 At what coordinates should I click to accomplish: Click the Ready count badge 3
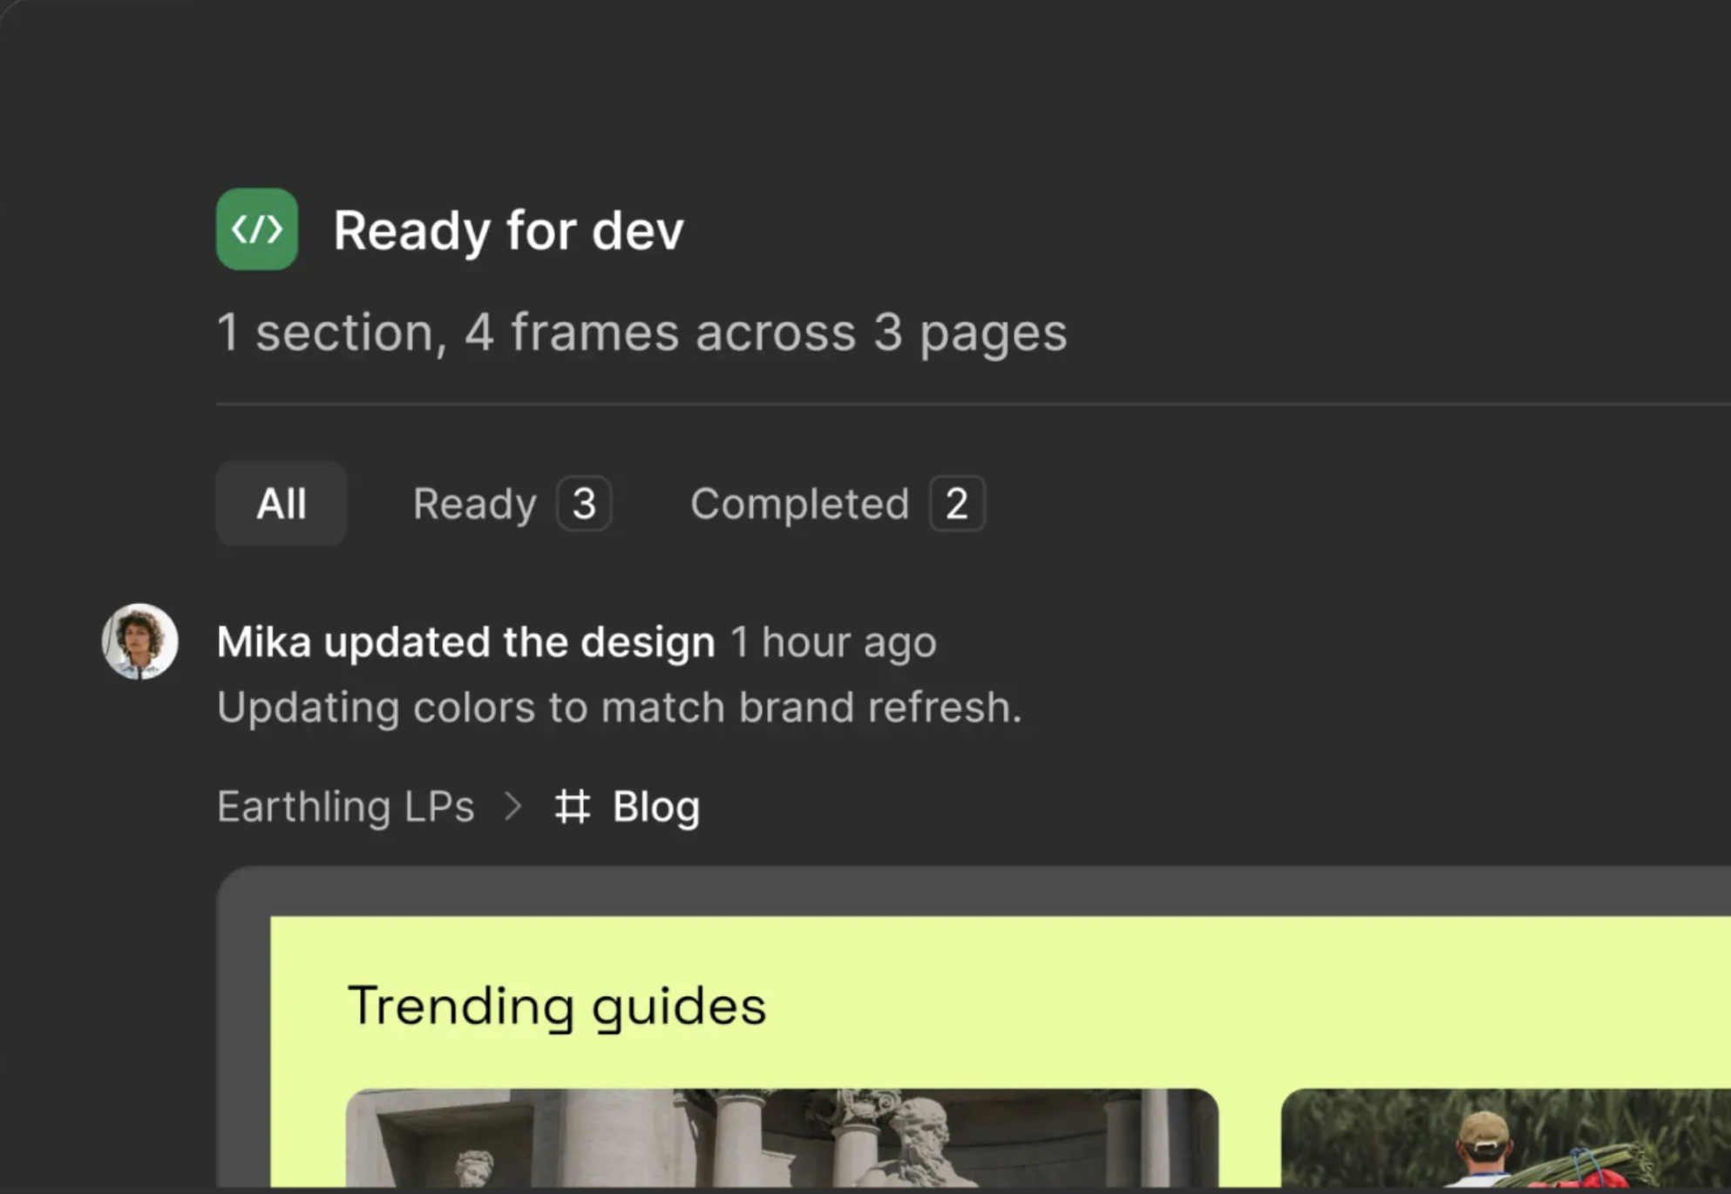coord(584,503)
